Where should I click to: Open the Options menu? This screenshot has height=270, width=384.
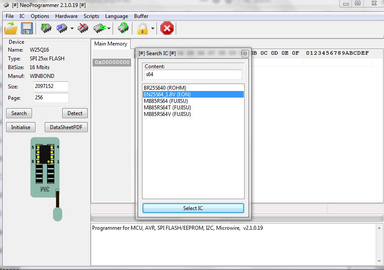(x=40, y=16)
